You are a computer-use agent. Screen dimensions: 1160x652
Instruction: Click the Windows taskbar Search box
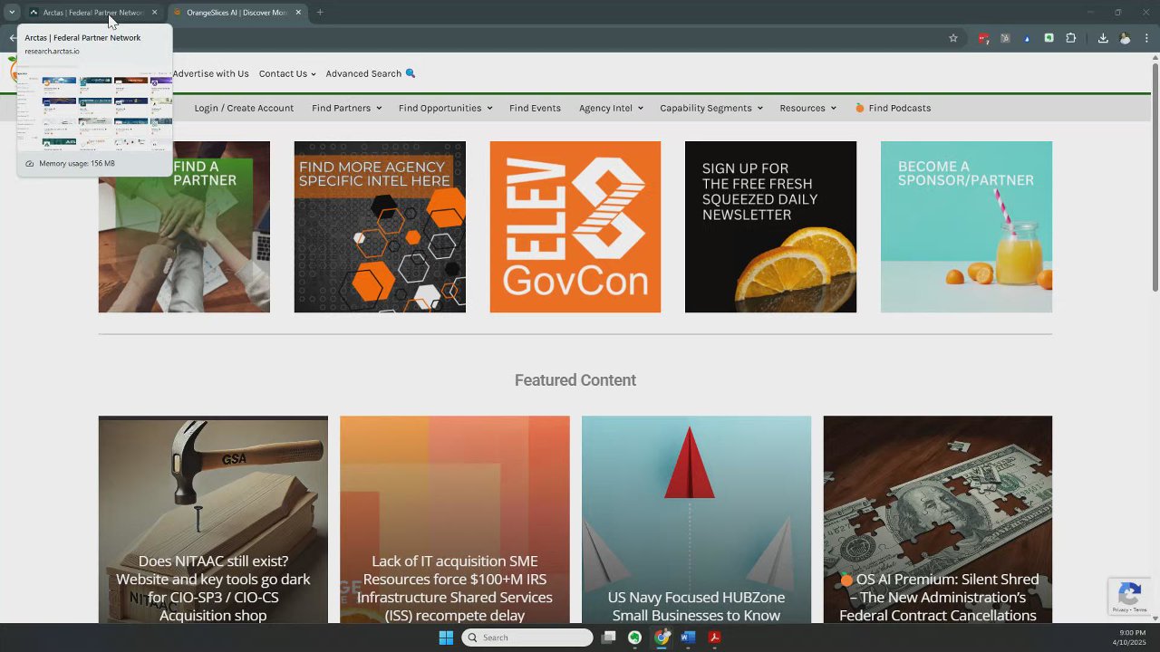click(527, 638)
